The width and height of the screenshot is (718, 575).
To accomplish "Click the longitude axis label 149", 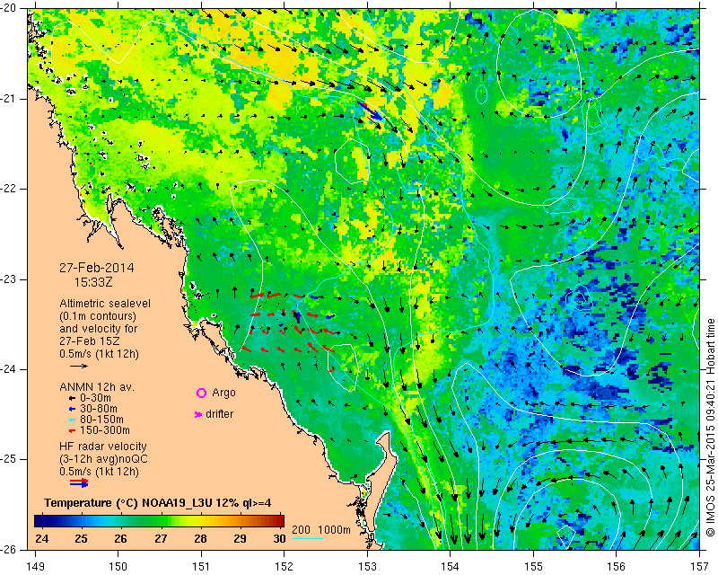I will (x=36, y=567).
